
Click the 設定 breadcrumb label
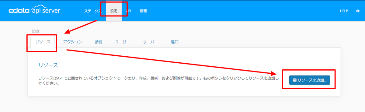[36, 31]
